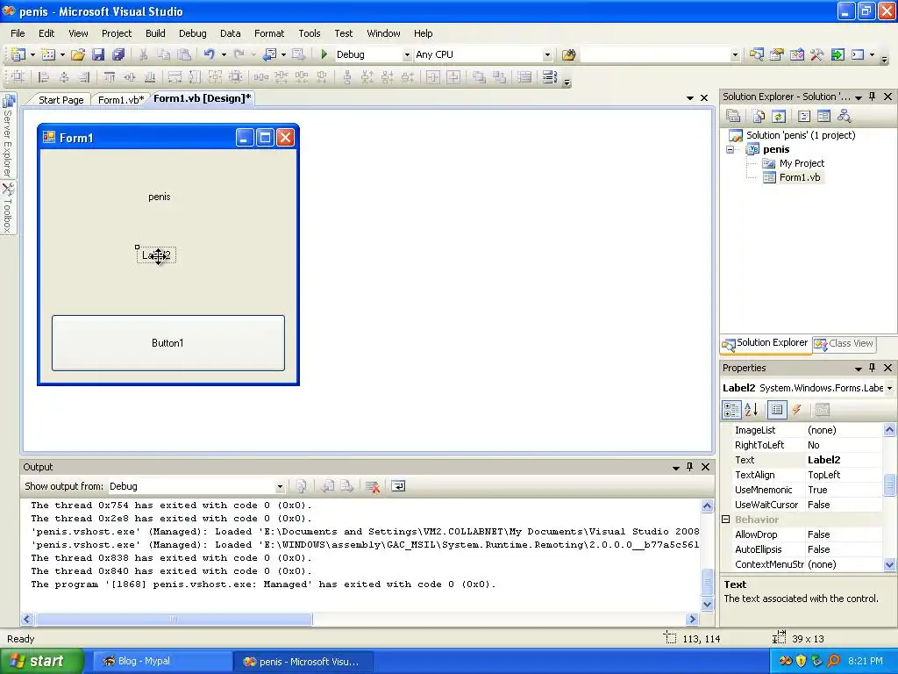Select My Project in Solution Explorer
The width and height of the screenshot is (898, 674).
click(x=802, y=163)
